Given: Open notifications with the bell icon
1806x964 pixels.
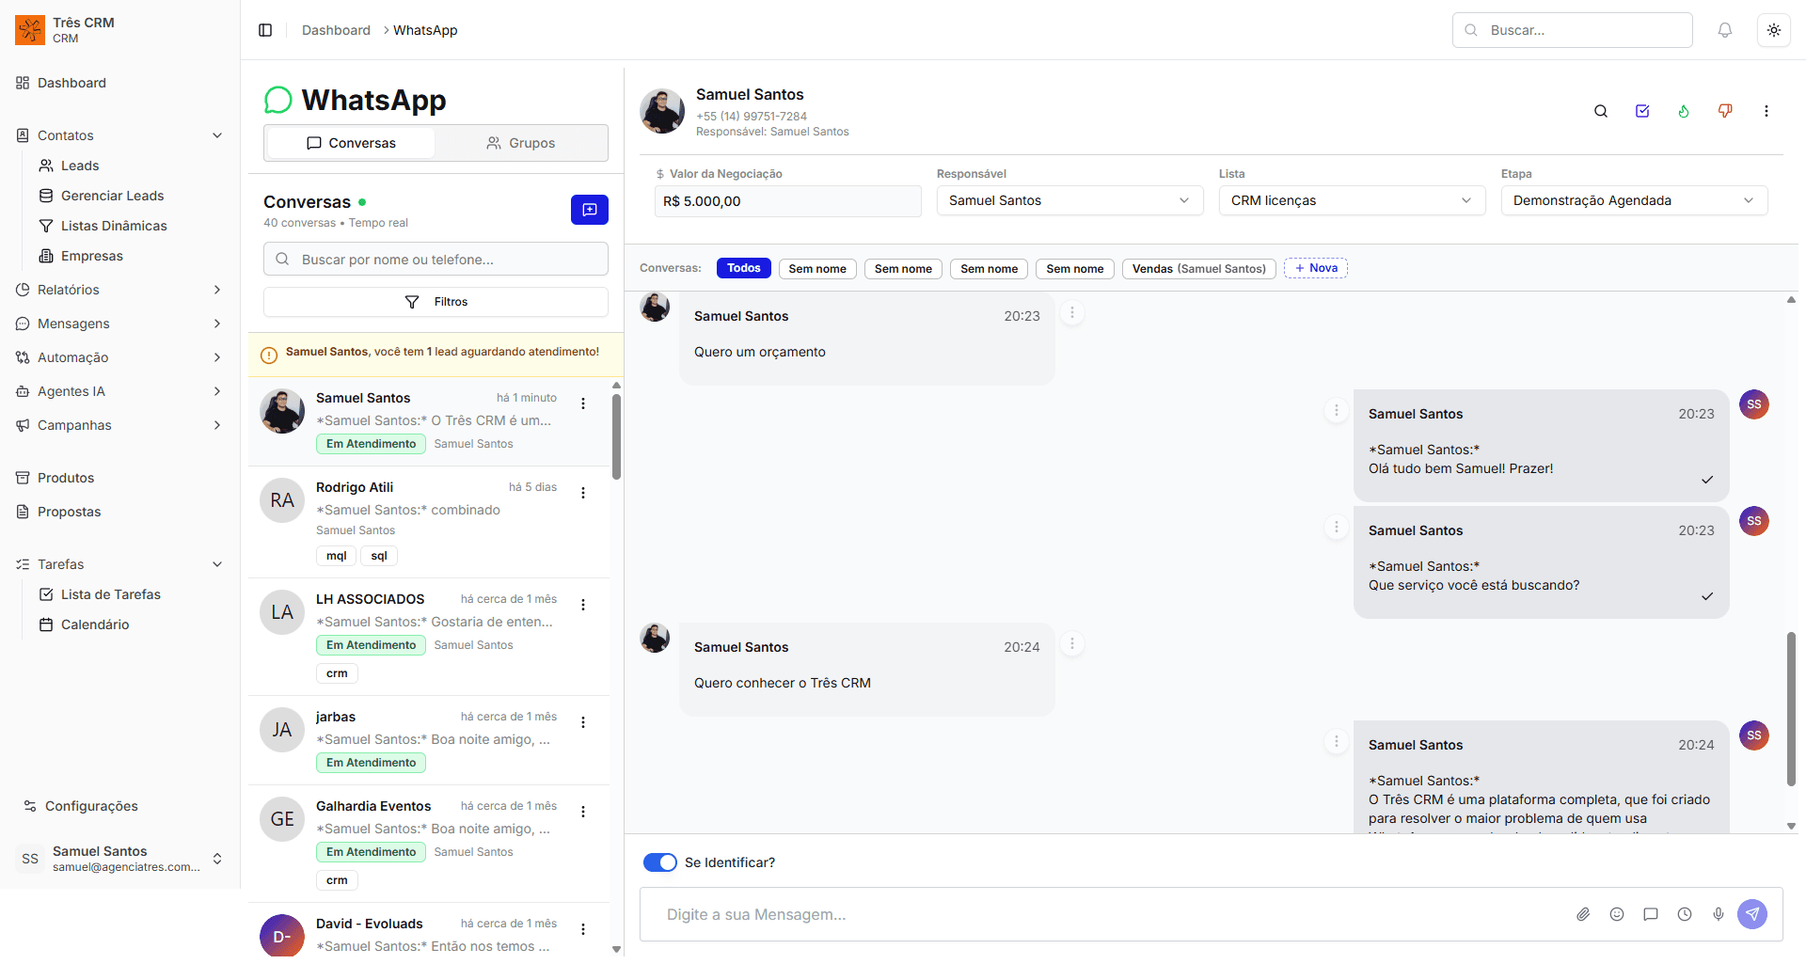Looking at the screenshot, I should coord(1724,30).
